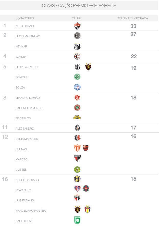Click the Bahia crest beside Souza
159x235 pixels.
point(77,87)
